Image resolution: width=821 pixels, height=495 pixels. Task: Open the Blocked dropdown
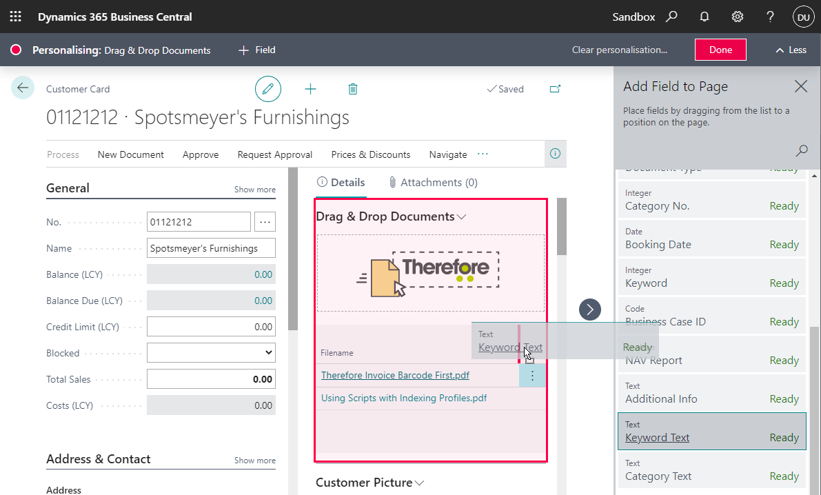pos(211,353)
